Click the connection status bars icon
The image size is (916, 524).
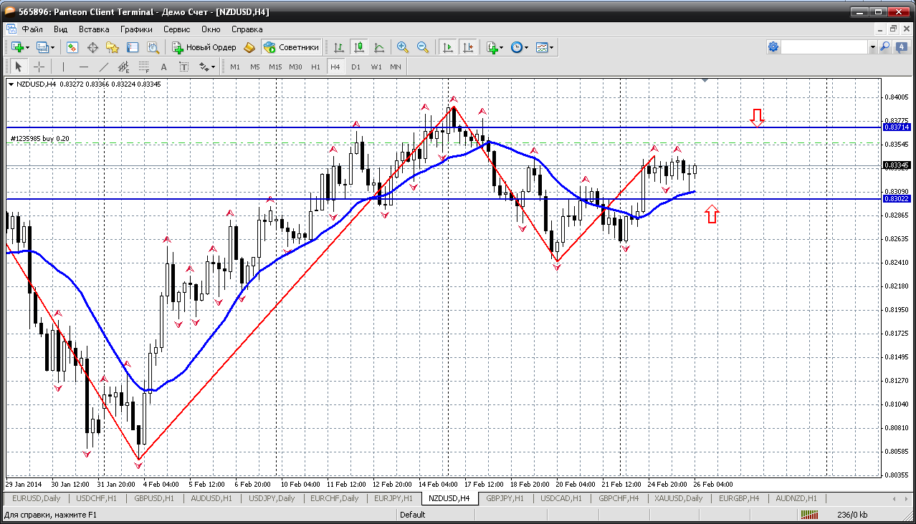(x=810, y=514)
